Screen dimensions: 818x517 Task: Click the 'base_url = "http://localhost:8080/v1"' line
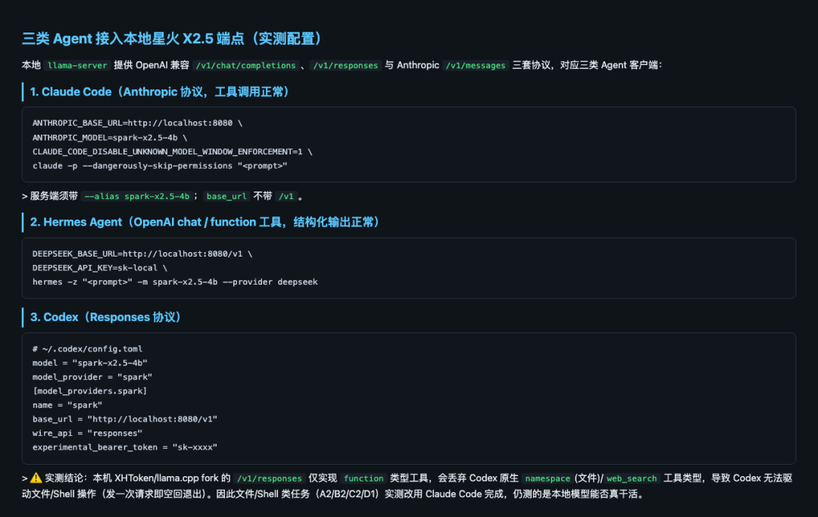tap(125, 419)
